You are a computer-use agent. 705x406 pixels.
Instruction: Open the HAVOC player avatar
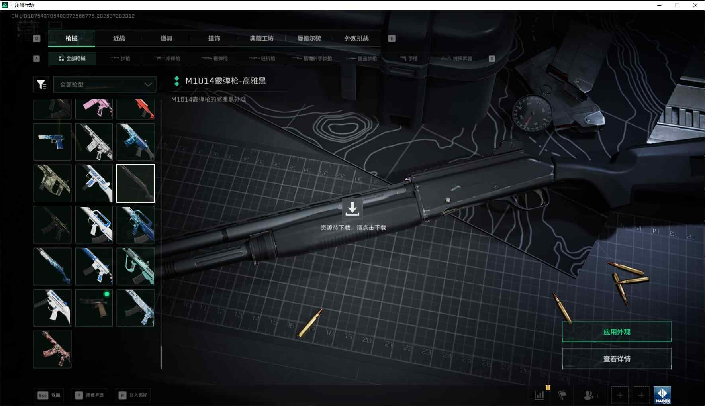662,395
